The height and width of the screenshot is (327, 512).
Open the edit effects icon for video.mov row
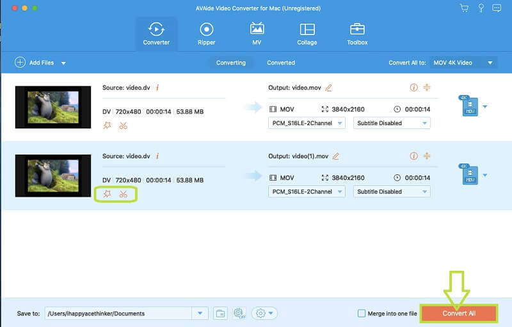107,125
